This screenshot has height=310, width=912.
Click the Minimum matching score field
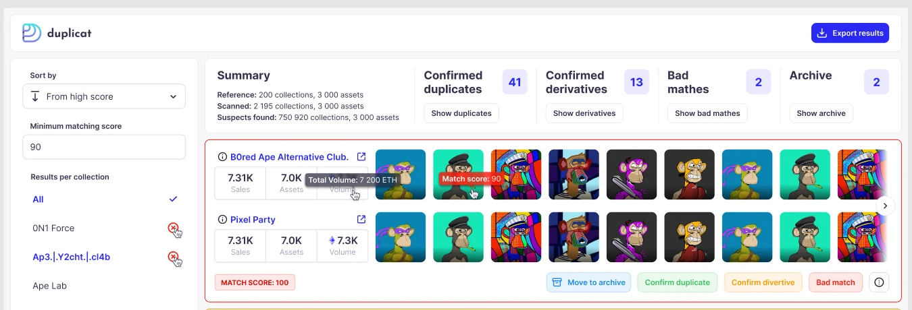[104, 147]
